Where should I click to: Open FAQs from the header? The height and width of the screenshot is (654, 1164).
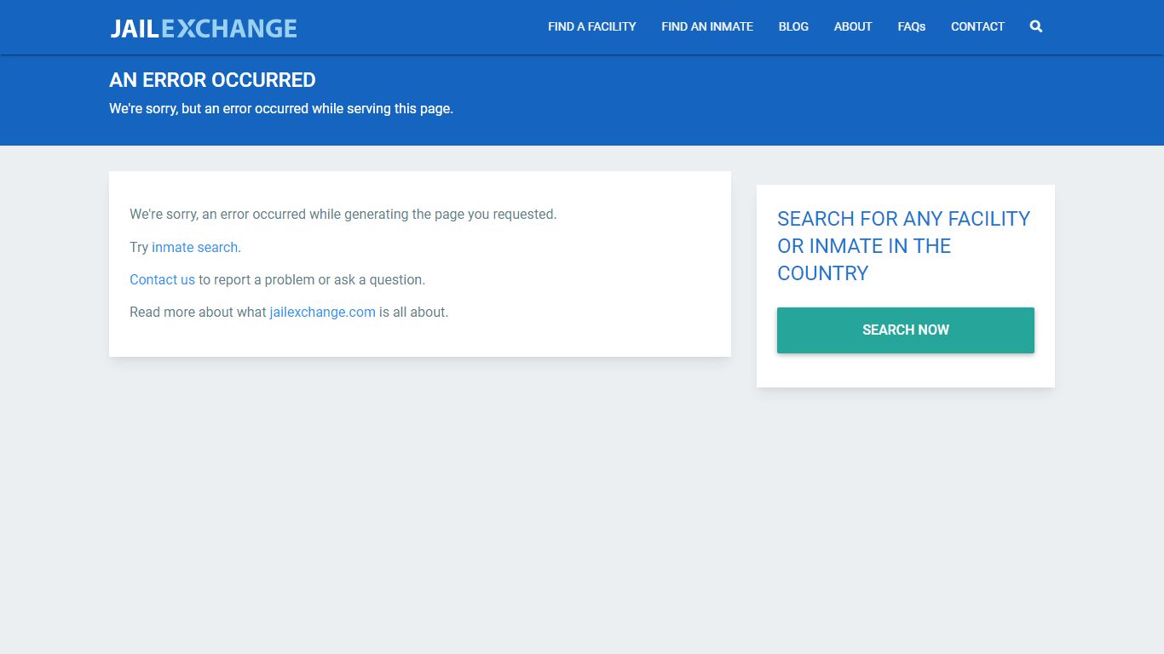coord(912,26)
